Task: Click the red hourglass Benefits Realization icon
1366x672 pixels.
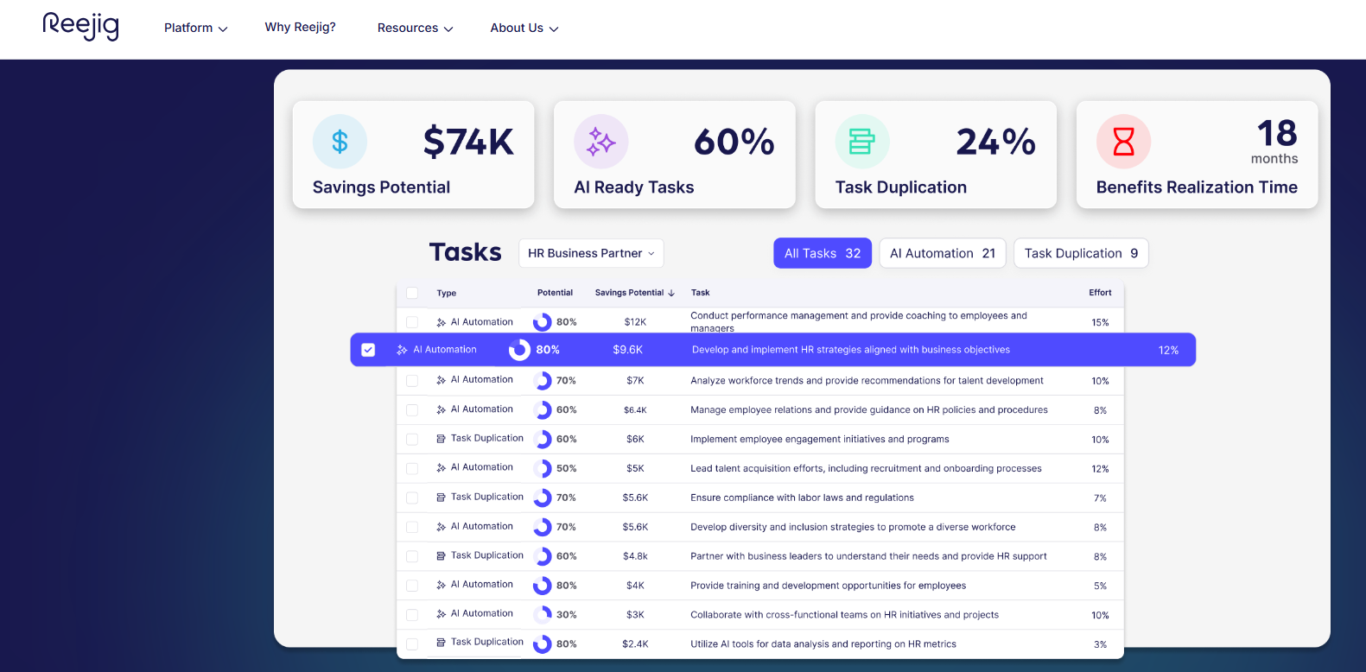Action: click(x=1123, y=142)
